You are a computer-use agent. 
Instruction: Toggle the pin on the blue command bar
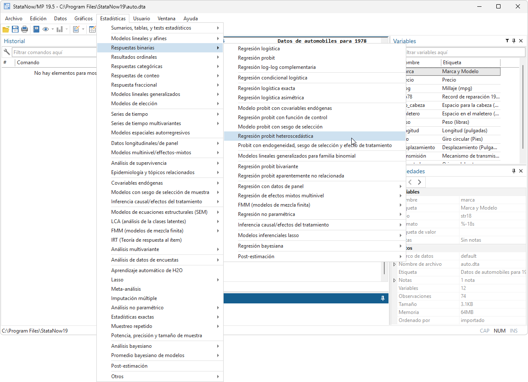(383, 298)
